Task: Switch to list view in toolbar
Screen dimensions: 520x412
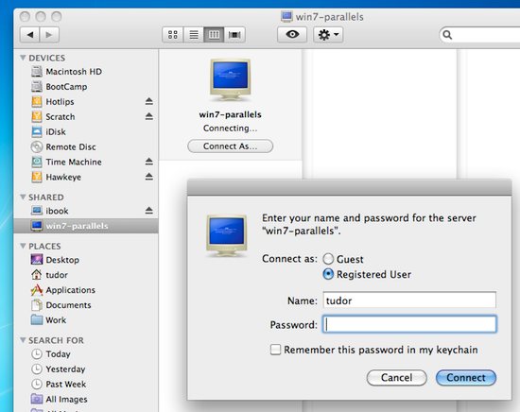Action: (x=193, y=34)
